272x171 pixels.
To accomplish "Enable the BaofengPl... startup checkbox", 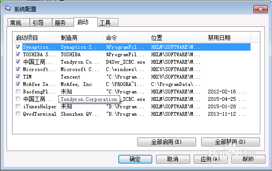I will coord(18,92).
